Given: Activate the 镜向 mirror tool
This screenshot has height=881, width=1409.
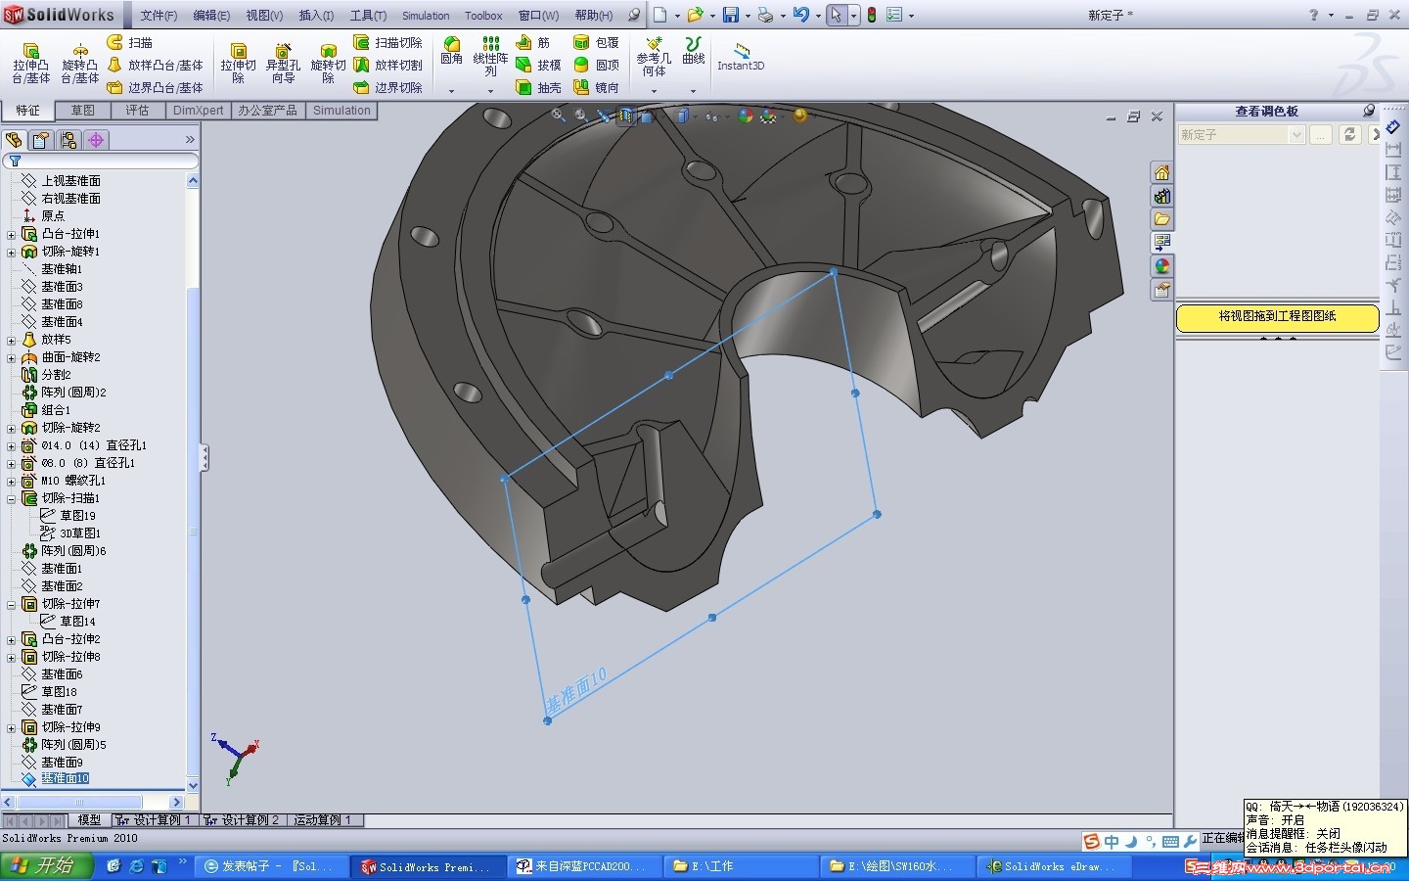Looking at the screenshot, I should [x=596, y=87].
